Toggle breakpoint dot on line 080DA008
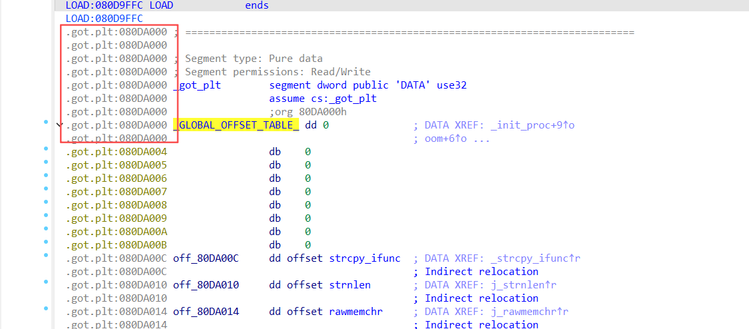The height and width of the screenshot is (329, 749). [x=45, y=202]
